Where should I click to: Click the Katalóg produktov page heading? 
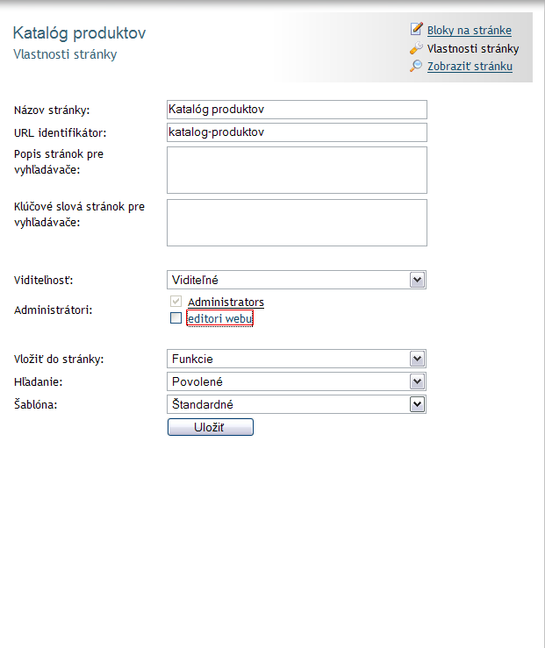pos(79,33)
